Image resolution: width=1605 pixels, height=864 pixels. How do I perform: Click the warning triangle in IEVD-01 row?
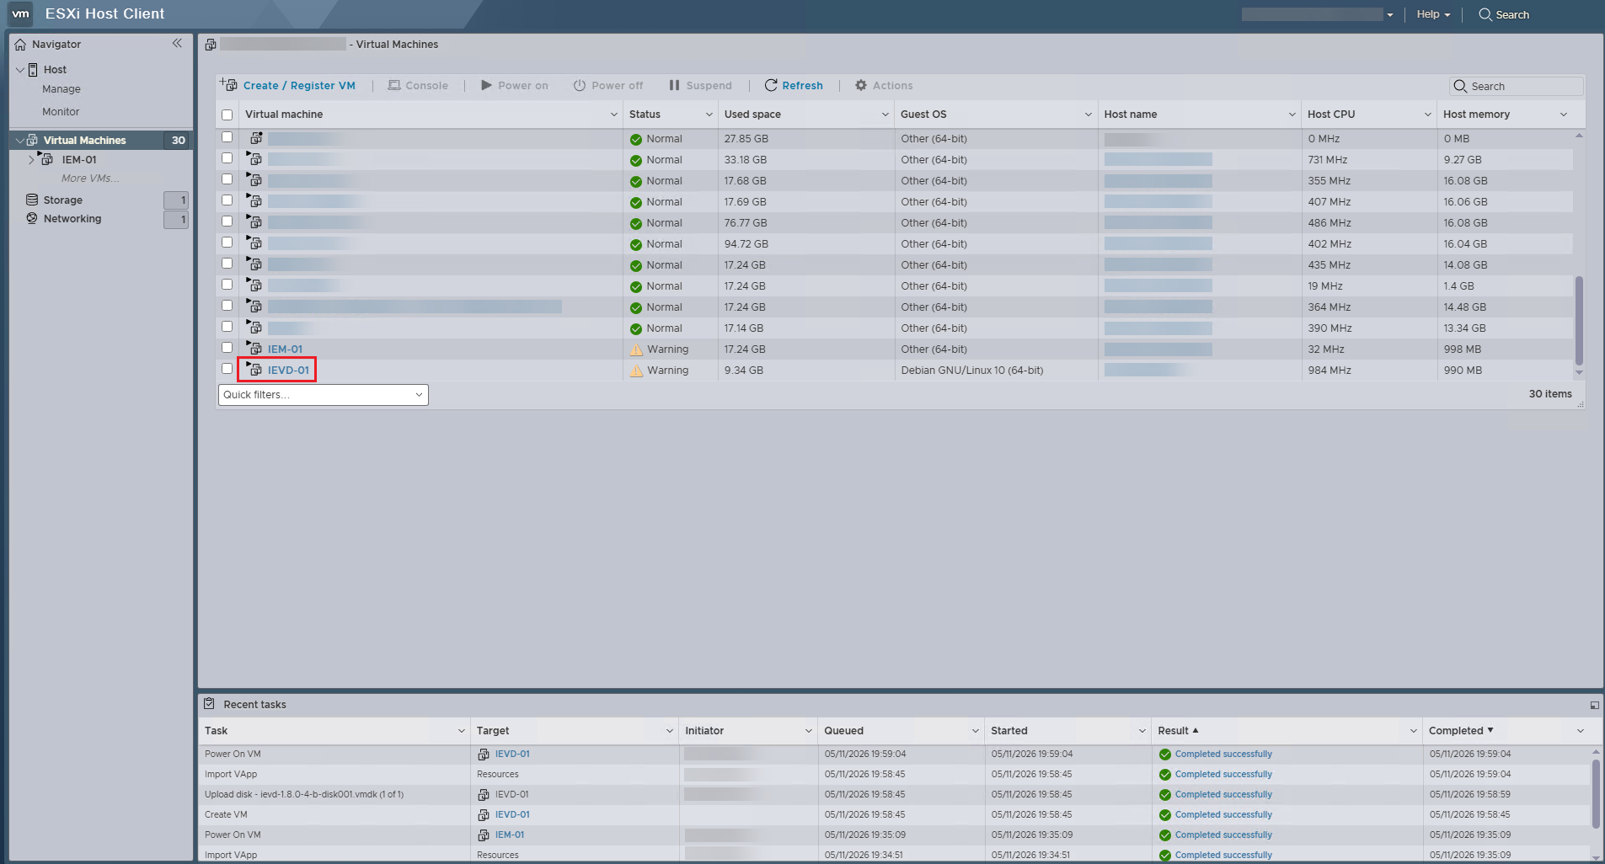coord(636,371)
